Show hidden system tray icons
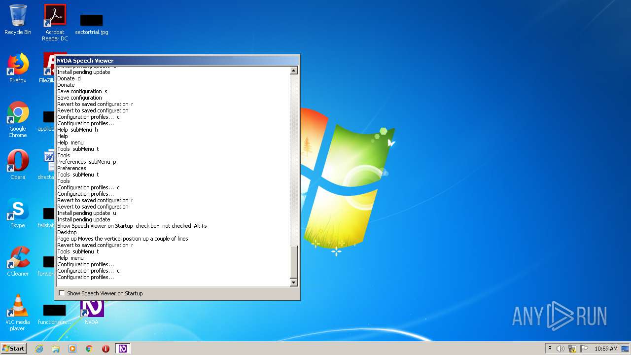This screenshot has height=355, width=631. pyautogui.click(x=550, y=348)
